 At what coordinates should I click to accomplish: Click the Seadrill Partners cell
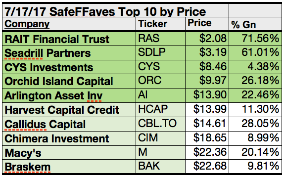coord(69,53)
